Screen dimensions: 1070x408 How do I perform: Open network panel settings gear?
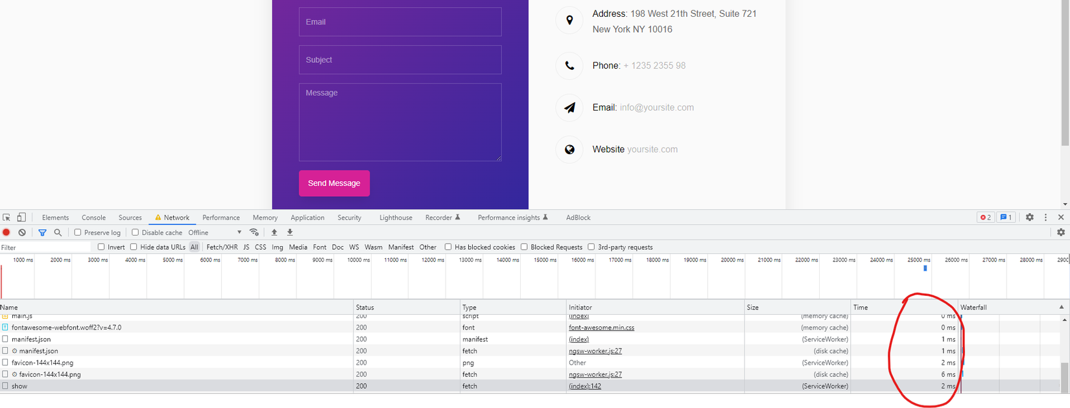pyautogui.click(x=1061, y=232)
